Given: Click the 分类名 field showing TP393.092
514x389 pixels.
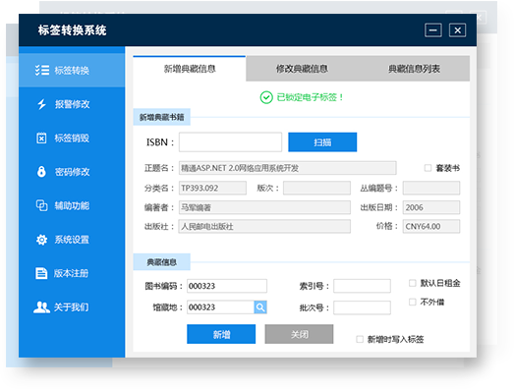Looking at the screenshot, I should [x=212, y=188].
